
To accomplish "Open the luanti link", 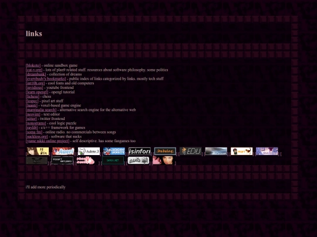I will 32,105.
